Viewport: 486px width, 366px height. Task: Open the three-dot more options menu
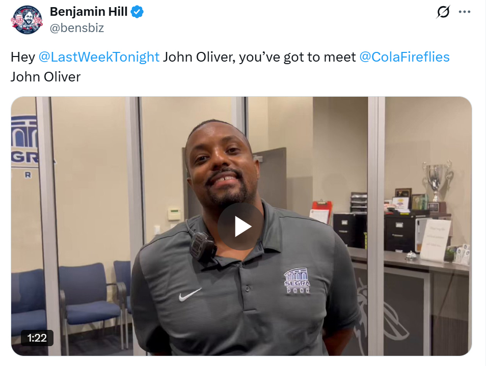[x=464, y=12]
